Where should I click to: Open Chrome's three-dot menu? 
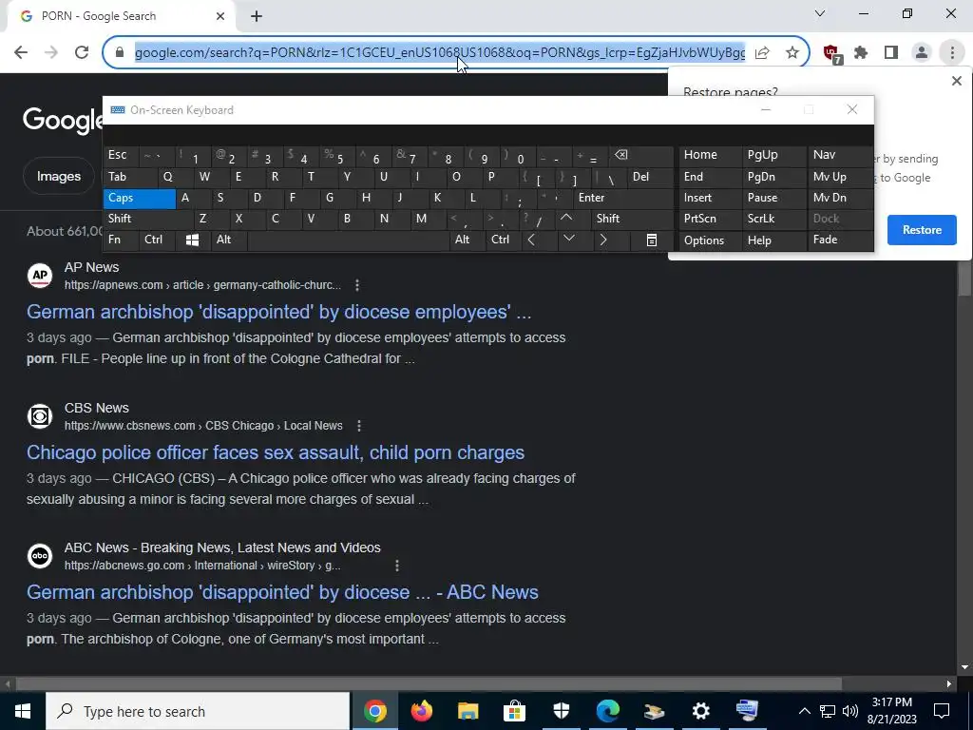click(952, 53)
